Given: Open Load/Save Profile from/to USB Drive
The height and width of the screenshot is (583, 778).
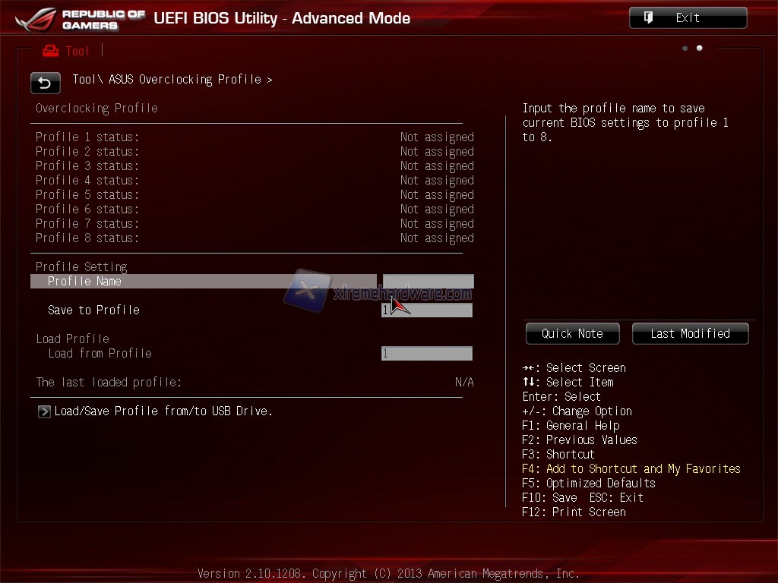Looking at the screenshot, I should [x=163, y=411].
